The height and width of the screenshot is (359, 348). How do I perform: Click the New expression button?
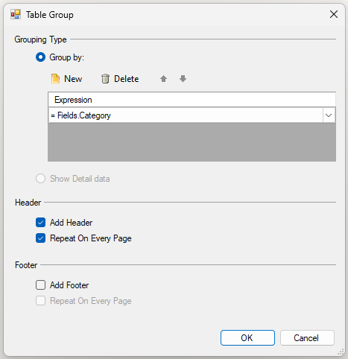pyautogui.click(x=66, y=79)
